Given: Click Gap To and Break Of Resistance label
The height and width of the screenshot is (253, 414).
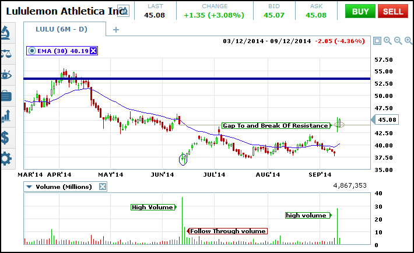Looking at the screenshot, I should [276, 125].
